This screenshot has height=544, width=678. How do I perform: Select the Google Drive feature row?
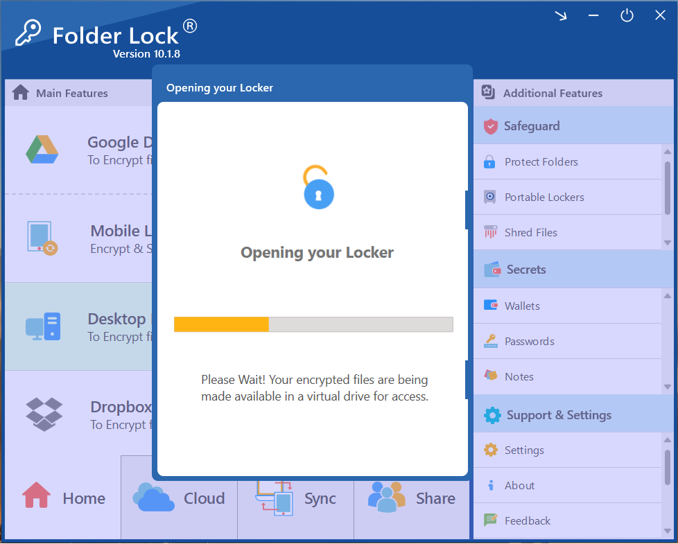(78, 150)
